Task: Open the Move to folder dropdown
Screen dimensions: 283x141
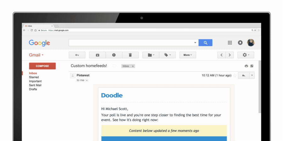Action: tap(151, 55)
